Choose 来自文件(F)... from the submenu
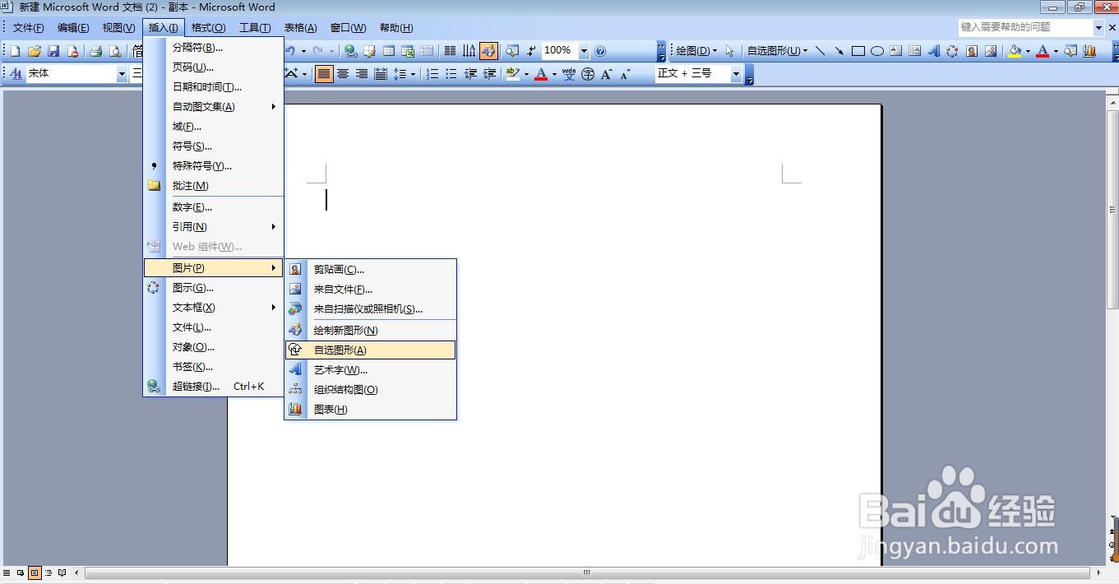The height and width of the screenshot is (584, 1119). (x=370, y=289)
